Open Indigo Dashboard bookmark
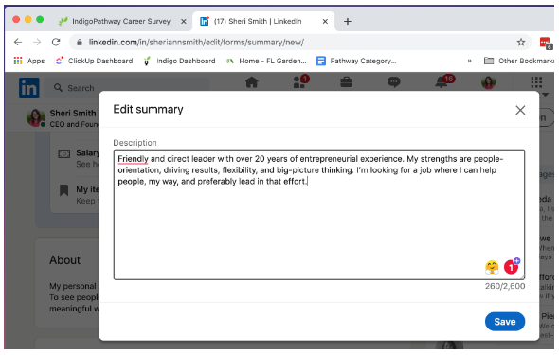Image resolution: width=559 pixels, height=355 pixels. [x=179, y=61]
